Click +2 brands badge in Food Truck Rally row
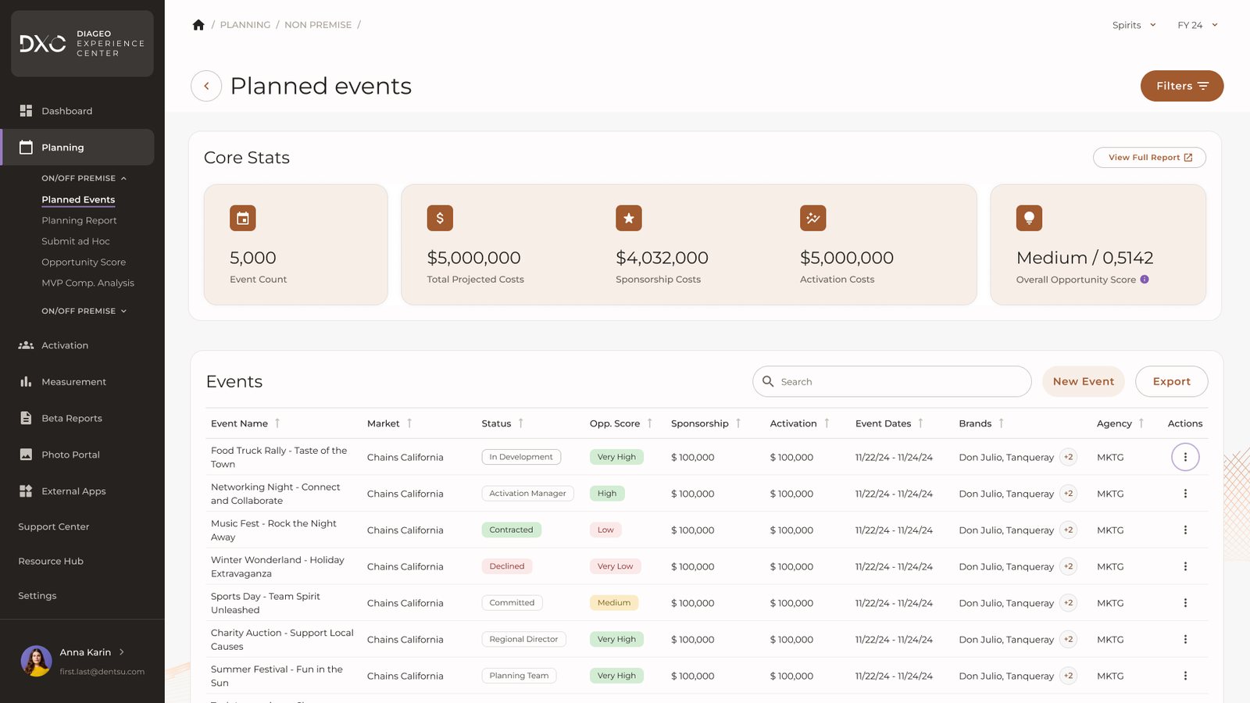The image size is (1250, 703). click(x=1069, y=457)
